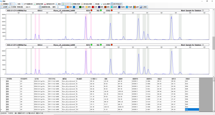The width and height of the screenshot is (215, 115).
Task: Check Mark Sample for Deletion for IGG-4
Action: [203, 45]
